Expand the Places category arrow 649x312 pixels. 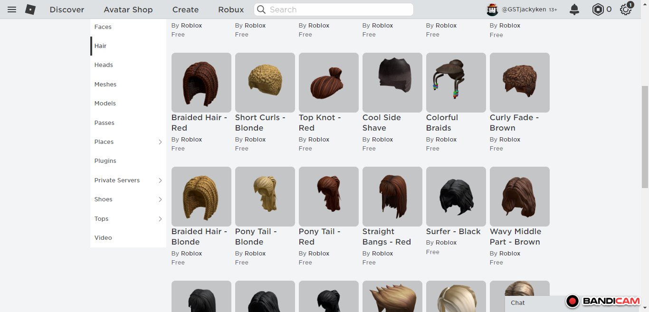pos(160,142)
